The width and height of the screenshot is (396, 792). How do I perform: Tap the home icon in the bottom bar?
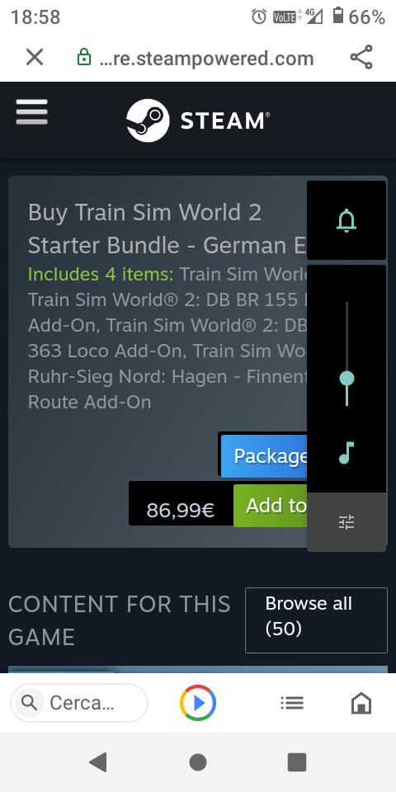tap(361, 703)
